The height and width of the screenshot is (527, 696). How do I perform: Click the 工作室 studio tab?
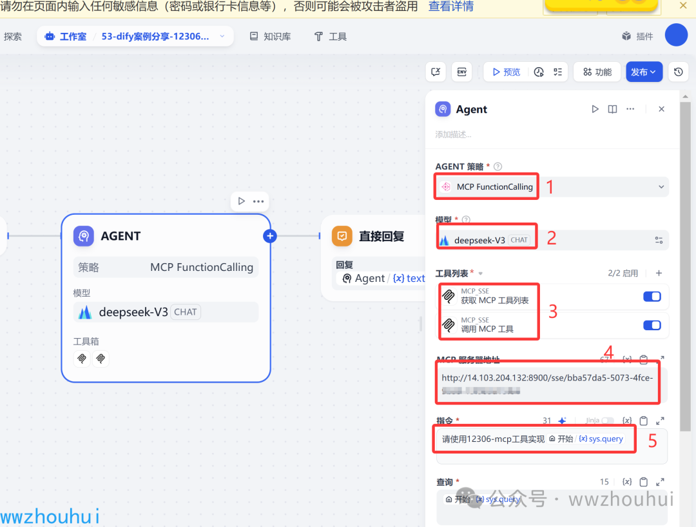66,36
